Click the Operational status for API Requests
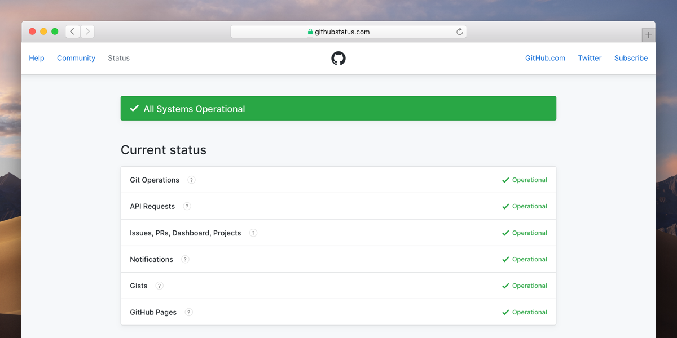The width and height of the screenshot is (677, 338). point(529,206)
